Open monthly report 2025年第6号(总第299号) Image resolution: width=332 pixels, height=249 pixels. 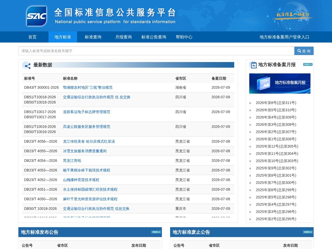[276, 190]
